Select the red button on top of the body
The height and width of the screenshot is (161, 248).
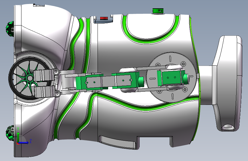pos(104,18)
